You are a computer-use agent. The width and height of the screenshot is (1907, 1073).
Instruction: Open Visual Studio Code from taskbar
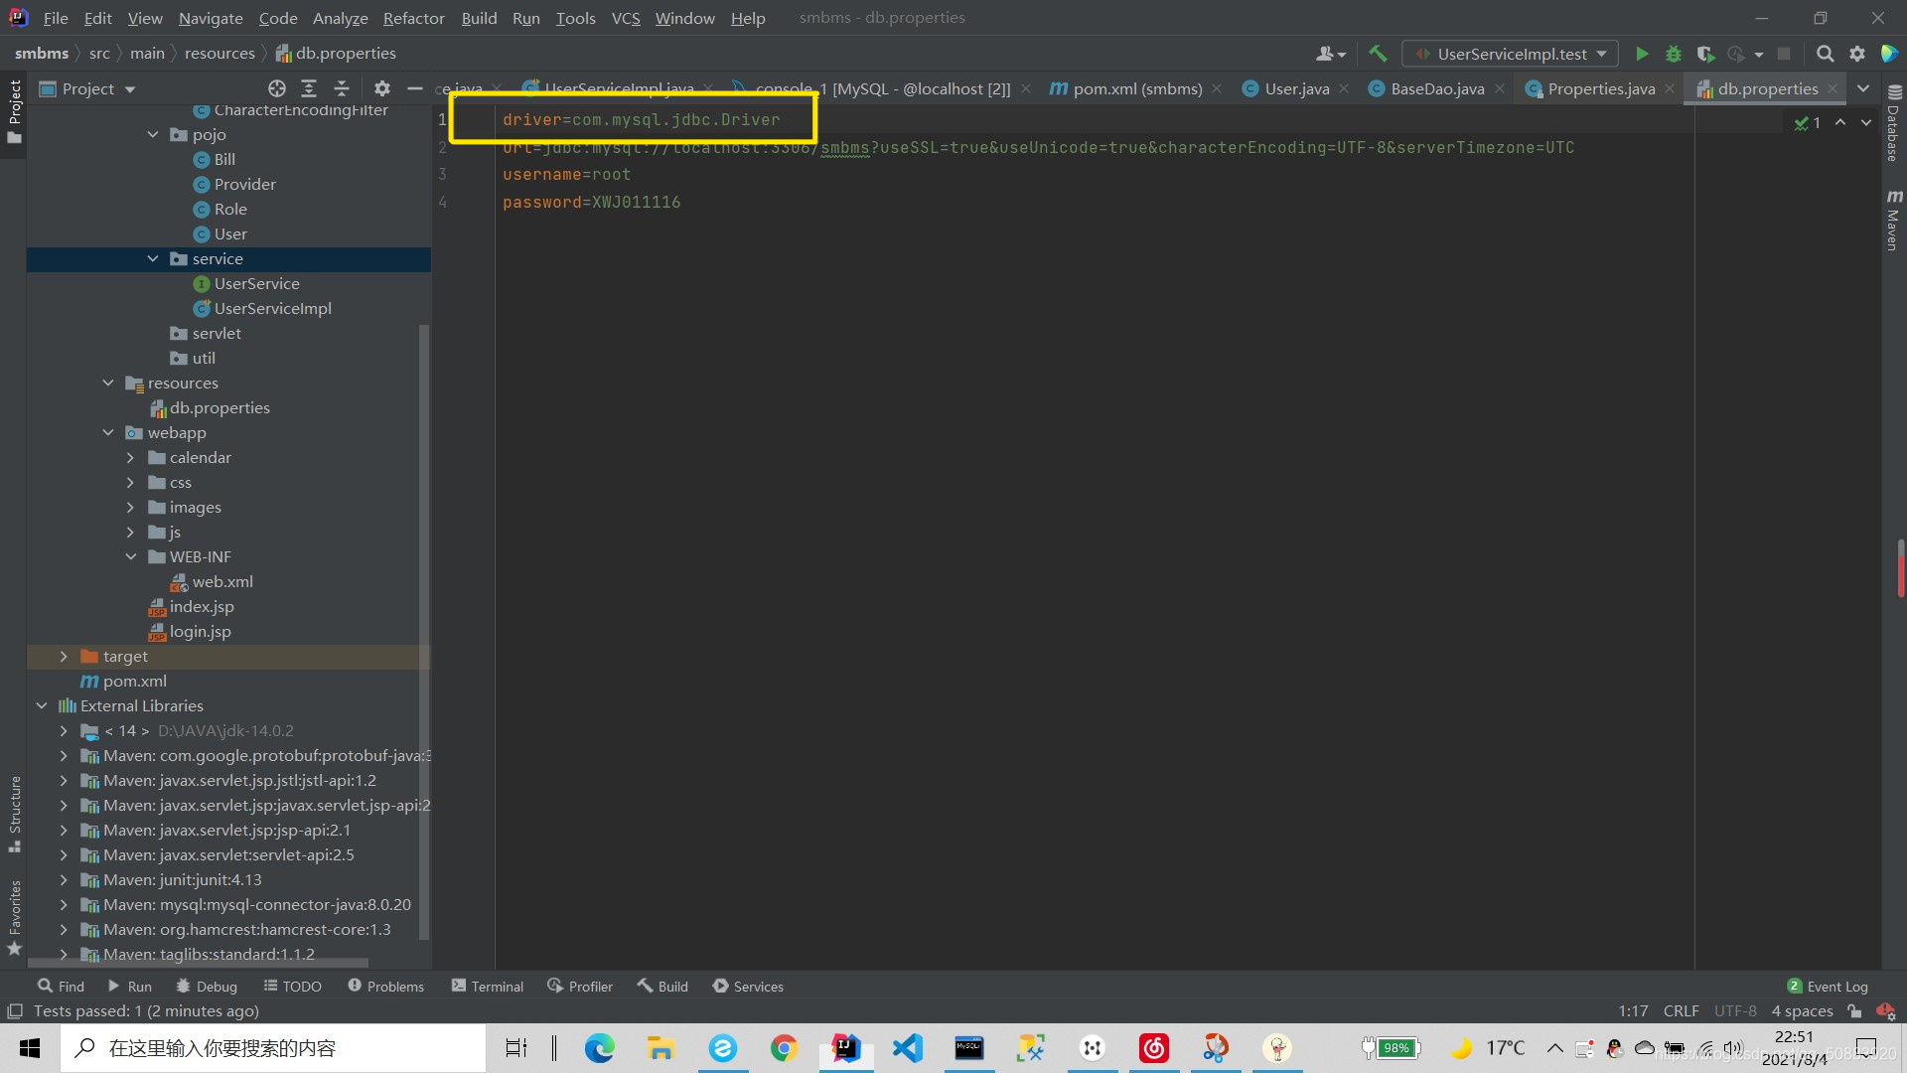click(x=907, y=1048)
